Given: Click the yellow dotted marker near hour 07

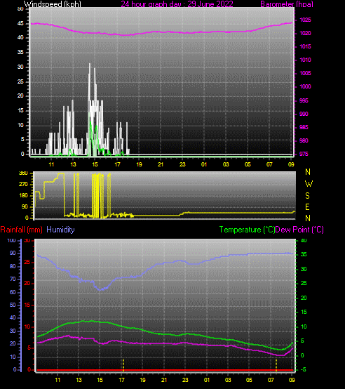Looking at the screenshot, I should pos(276,365).
